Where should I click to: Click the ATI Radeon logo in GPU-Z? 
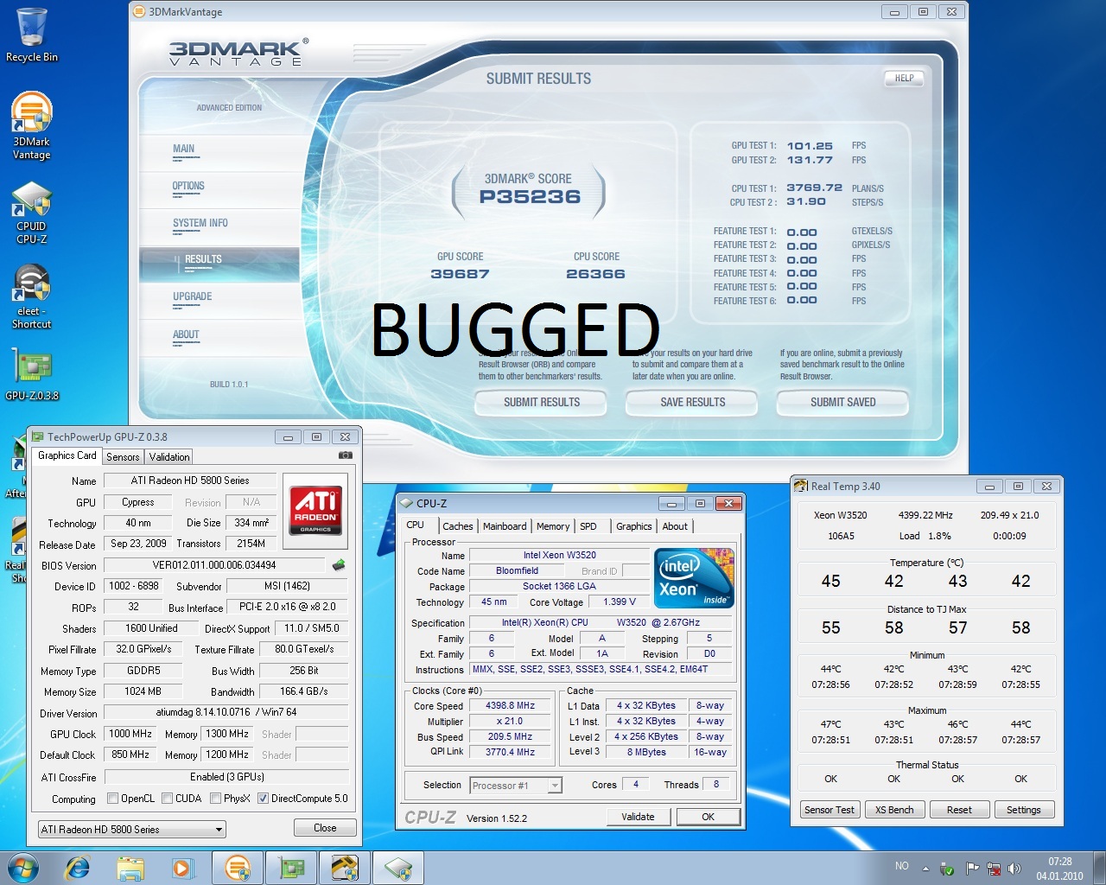point(315,509)
